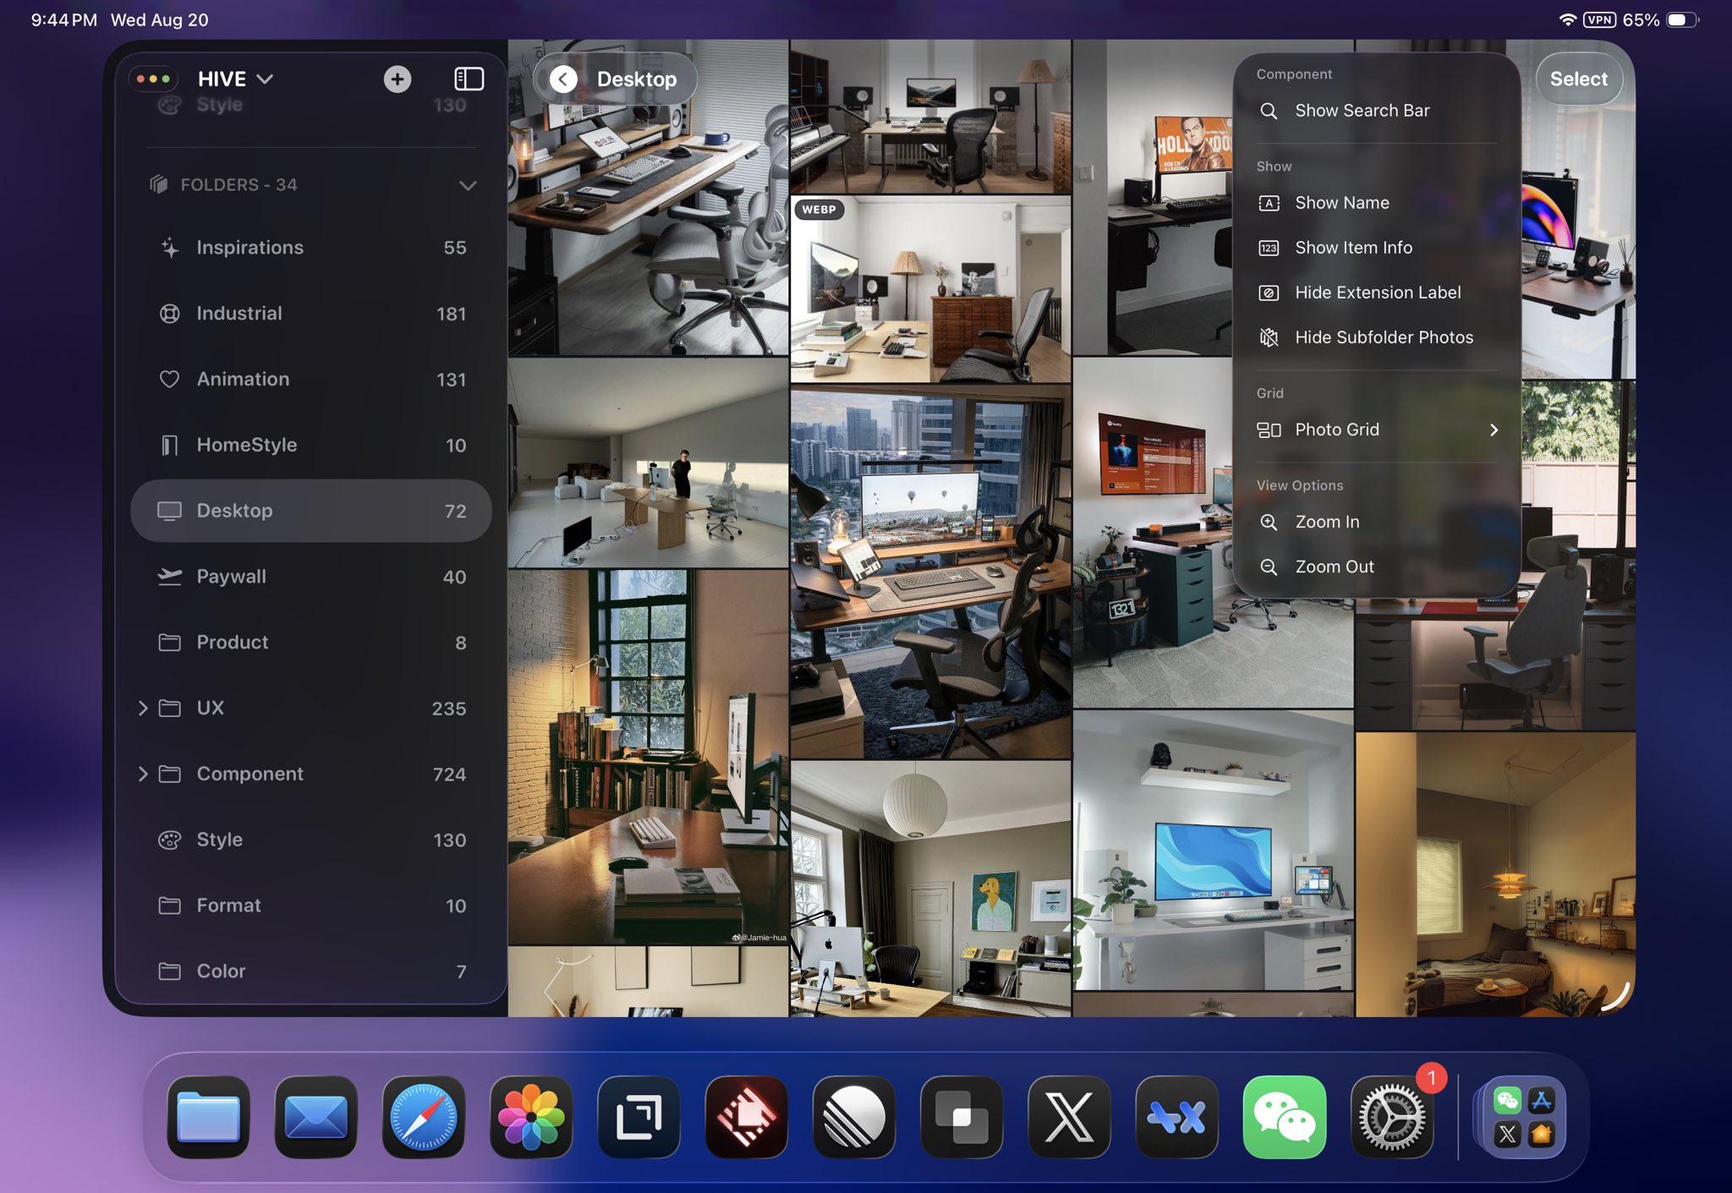This screenshot has width=1732, height=1193.
Task: Toggle Show Name option
Action: click(1341, 203)
